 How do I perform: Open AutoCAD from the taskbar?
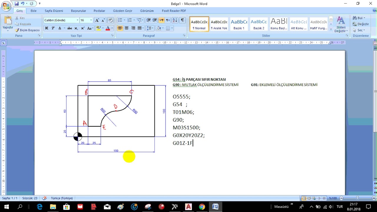coord(188,207)
